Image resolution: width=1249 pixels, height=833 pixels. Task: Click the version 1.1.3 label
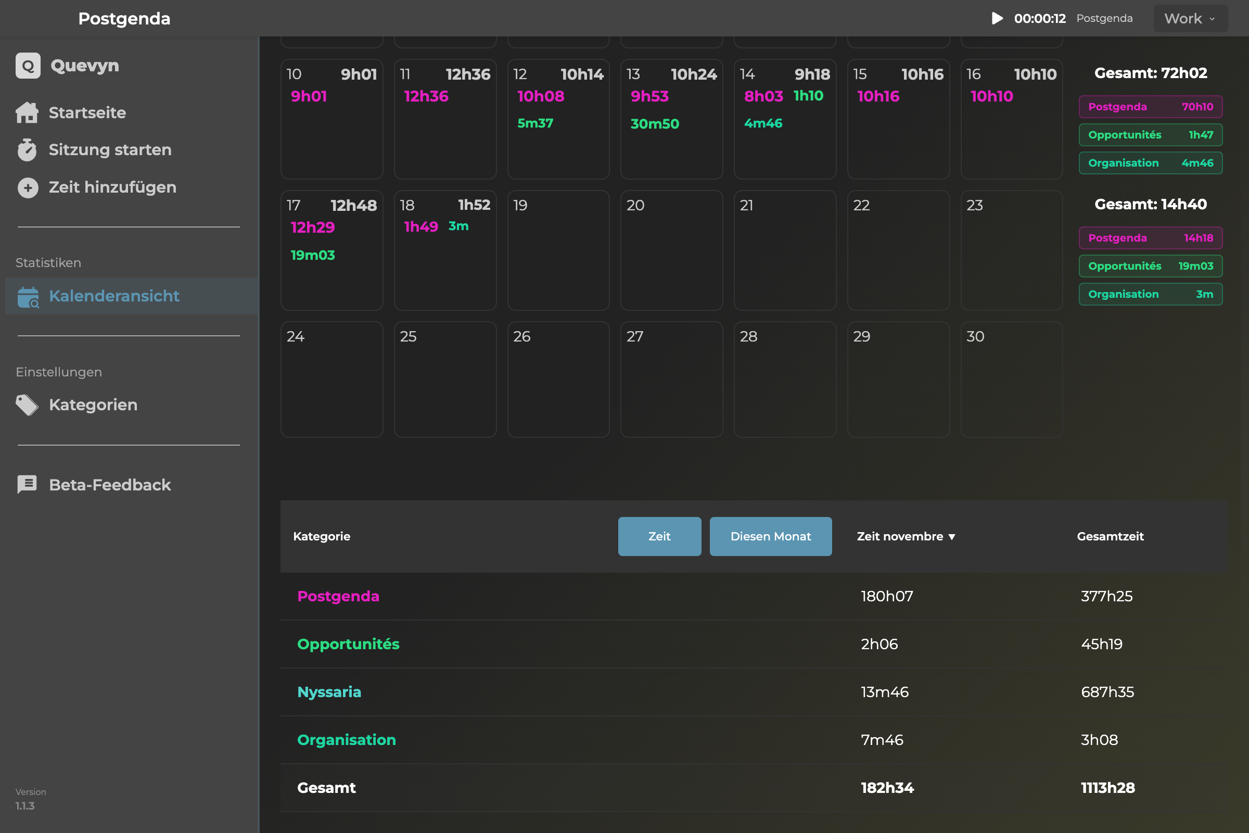tap(25, 806)
